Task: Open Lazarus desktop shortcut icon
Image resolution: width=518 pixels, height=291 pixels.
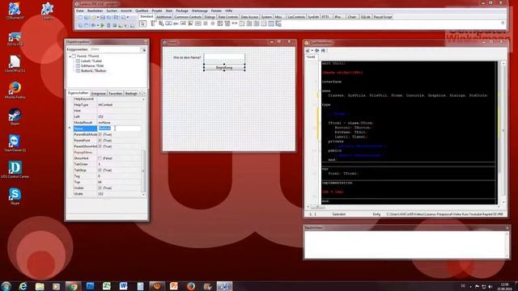Action: point(47,11)
